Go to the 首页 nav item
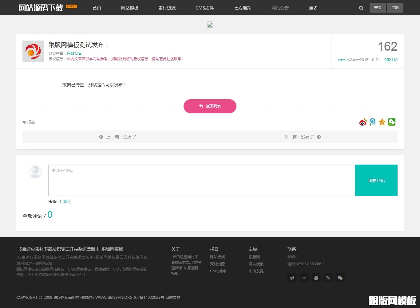Viewport: 420px width, 308px height. 97,8
